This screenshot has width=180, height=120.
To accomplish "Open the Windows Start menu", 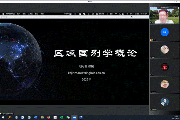I will pyautogui.click(x=3, y=117).
